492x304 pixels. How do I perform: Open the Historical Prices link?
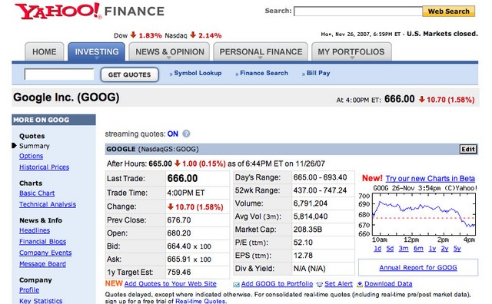click(x=45, y=167)
